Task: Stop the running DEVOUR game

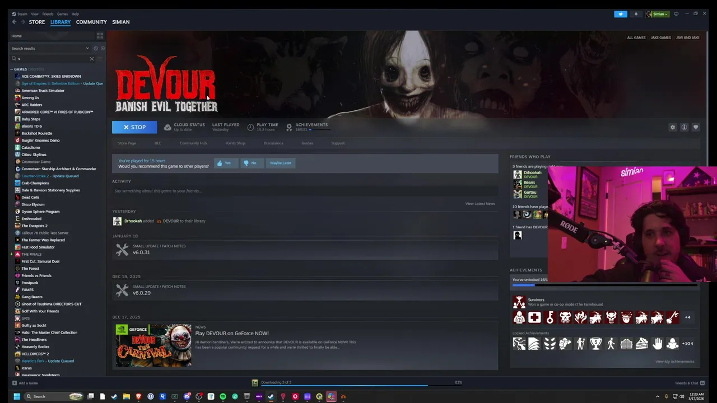Action: click(134, 127)
